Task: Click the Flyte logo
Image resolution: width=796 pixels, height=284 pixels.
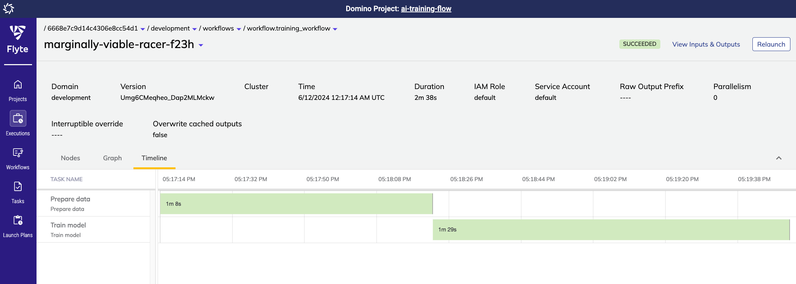Action: click(18, 39)
